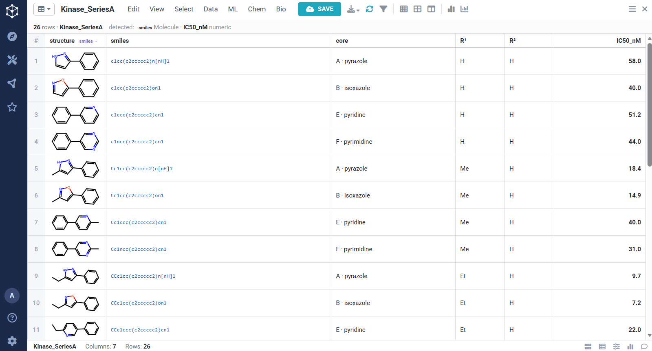Click 'smiles Molecule' in detected info bar

[159, 27]
